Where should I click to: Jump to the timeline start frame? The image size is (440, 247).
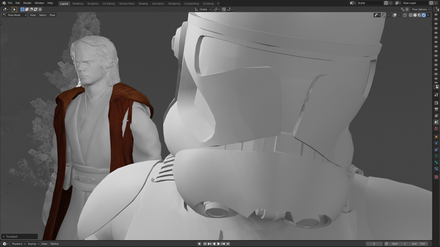click(x=205, y=244)
